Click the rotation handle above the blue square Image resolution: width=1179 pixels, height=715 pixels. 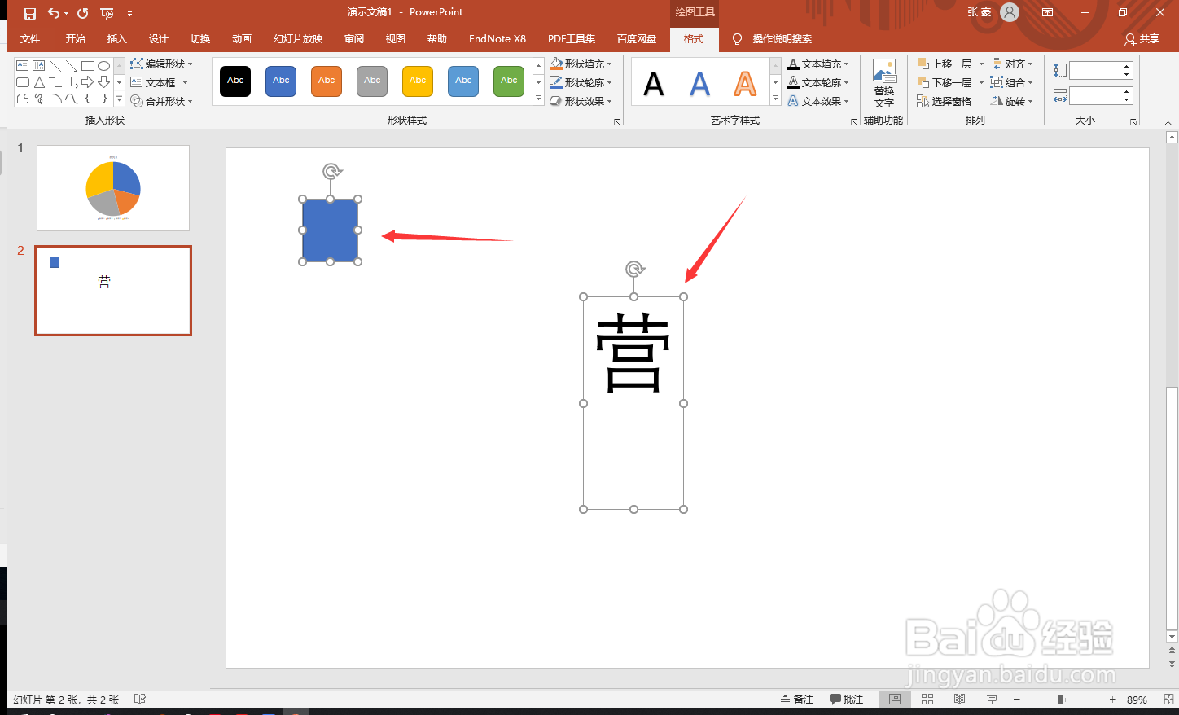click(x=331, y=171)
